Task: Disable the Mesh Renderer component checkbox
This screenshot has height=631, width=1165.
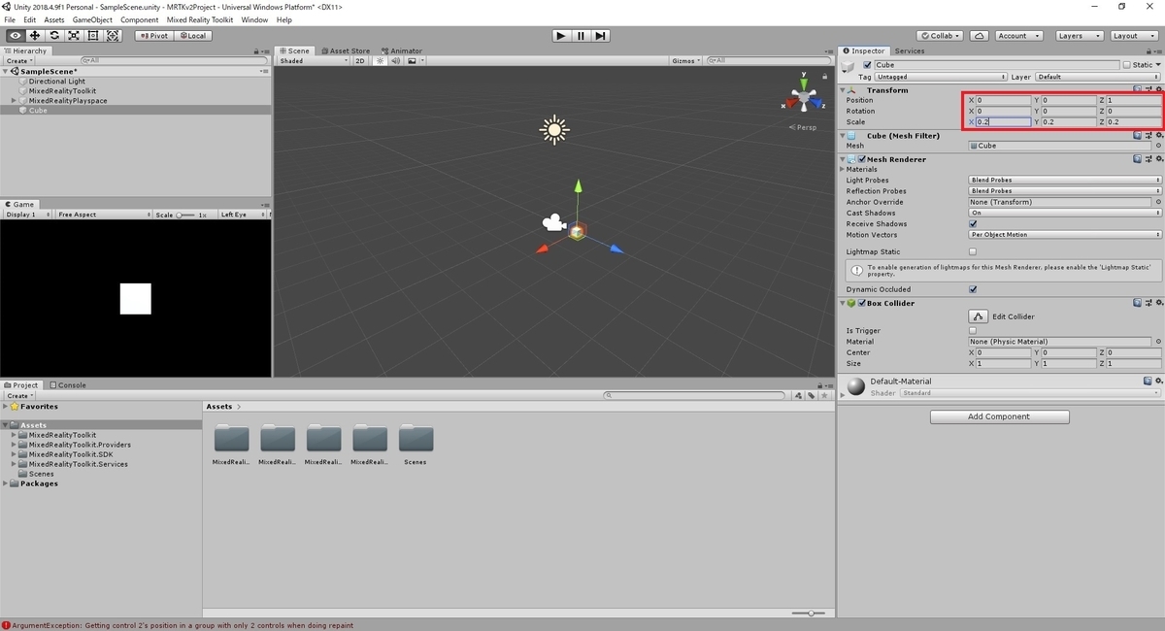Action: pyautogui.click(x=862, y=159)
